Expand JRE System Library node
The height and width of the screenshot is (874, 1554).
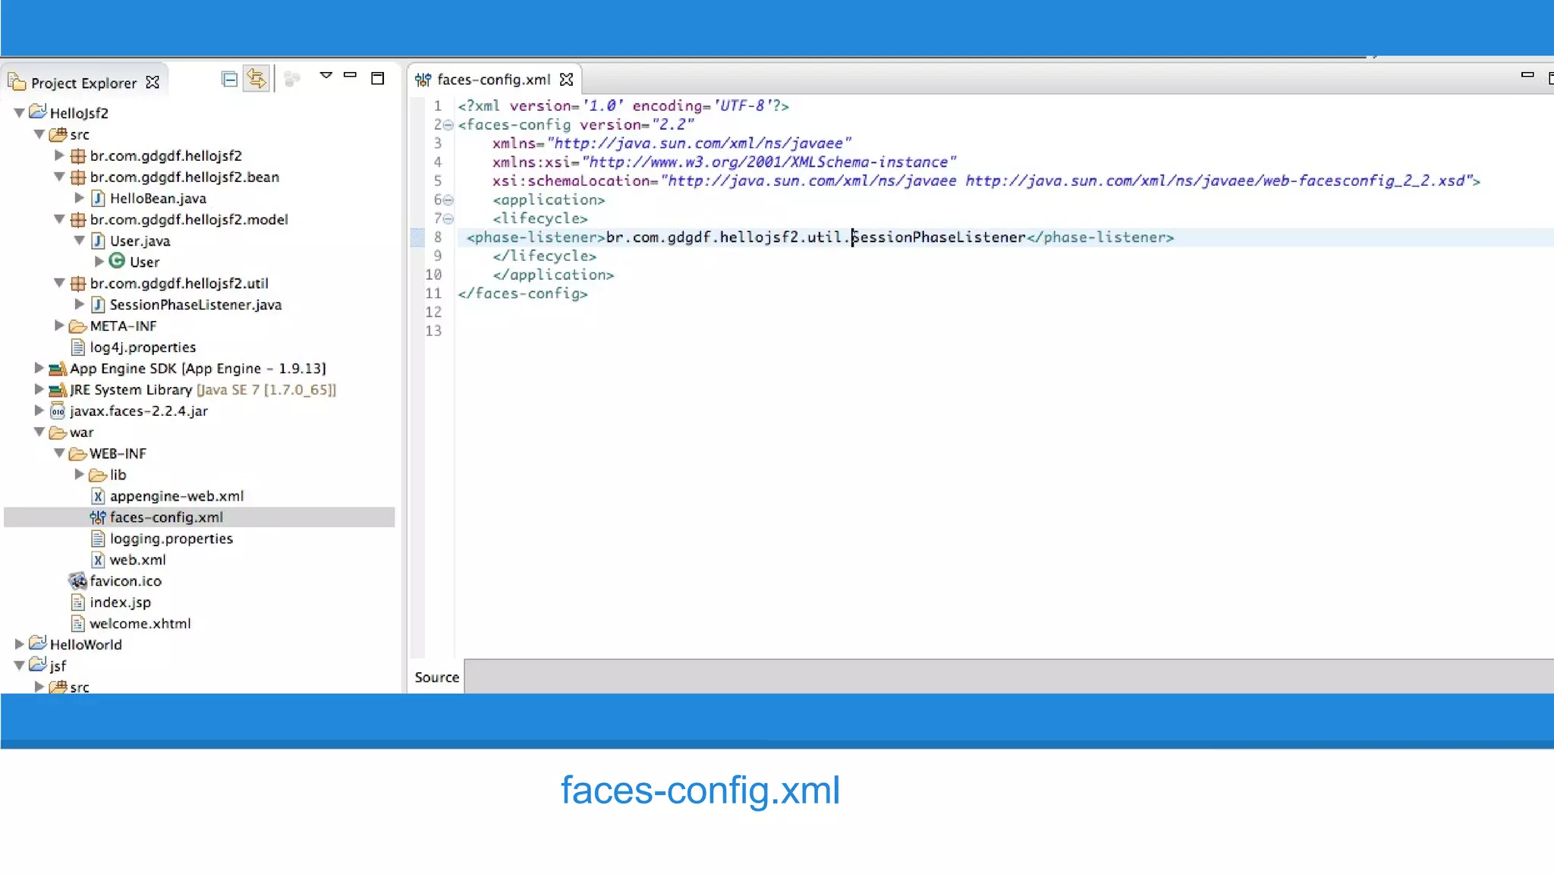[x=39, y=388]
